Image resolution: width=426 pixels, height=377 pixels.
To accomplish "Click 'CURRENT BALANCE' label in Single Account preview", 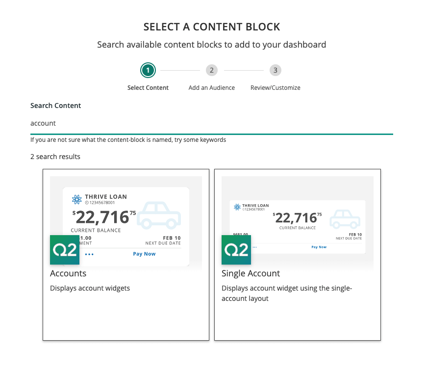I will [x=298, y=228].
